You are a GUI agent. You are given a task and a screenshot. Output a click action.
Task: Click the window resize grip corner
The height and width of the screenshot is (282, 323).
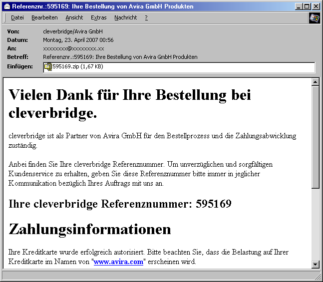click(x=319, y=278)
